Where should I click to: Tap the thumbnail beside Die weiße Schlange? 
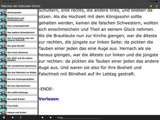click(3, 92)
